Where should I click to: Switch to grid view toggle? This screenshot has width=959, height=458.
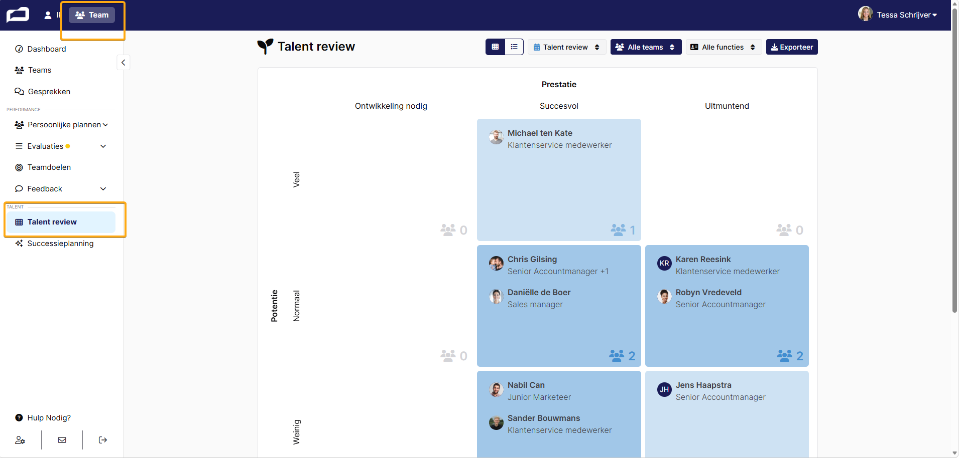point(495,47)
